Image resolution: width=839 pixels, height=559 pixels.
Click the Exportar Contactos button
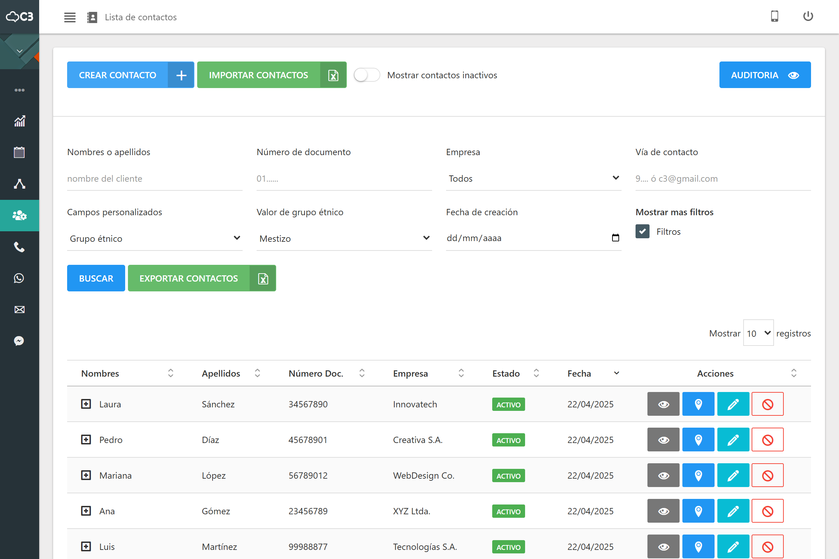coord(202,278)
